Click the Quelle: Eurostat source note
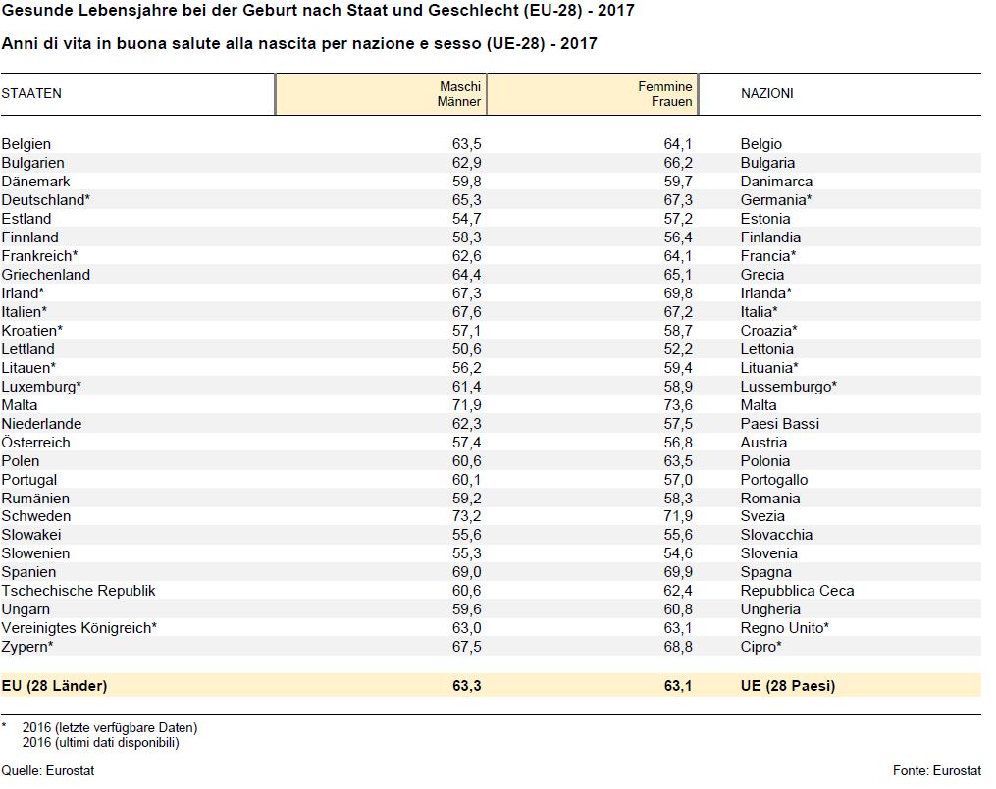Screen dimensions: 996x789 point(48,771)
